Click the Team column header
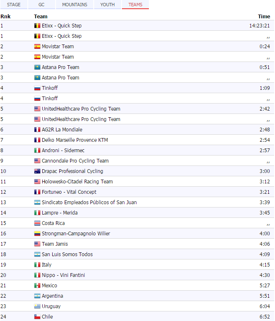This screenshot has height=321, width=275. pyautogui.click(x=41, y=17)
